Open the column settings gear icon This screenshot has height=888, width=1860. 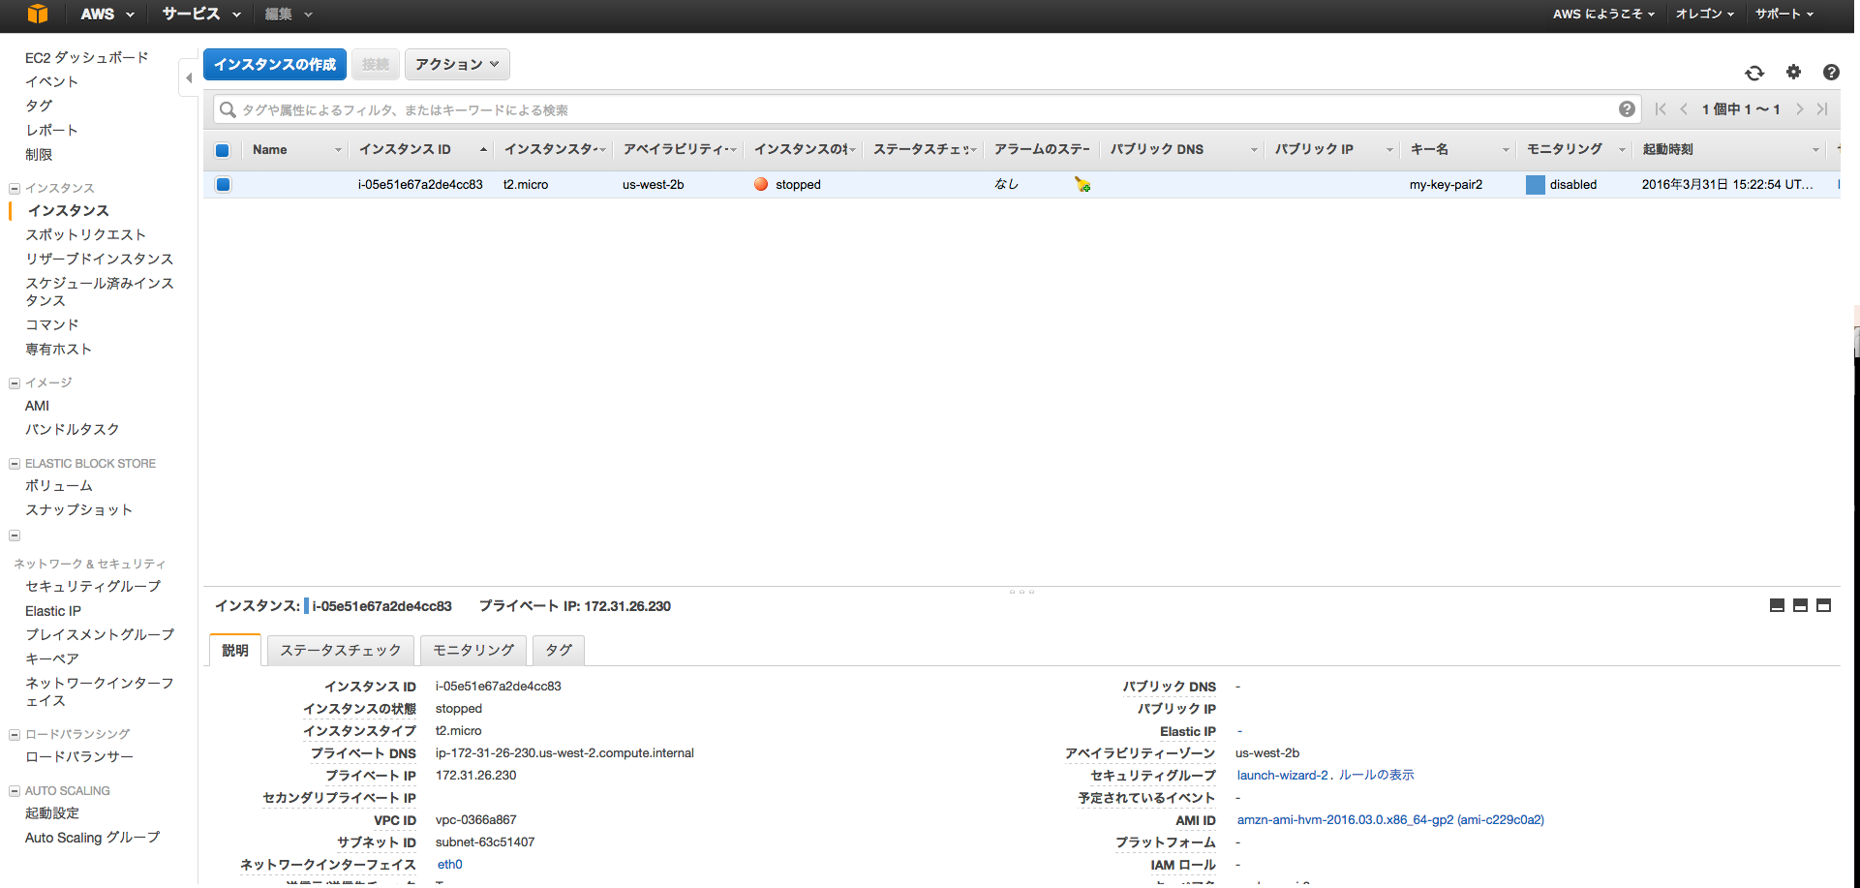click(x=1793, y=73)
